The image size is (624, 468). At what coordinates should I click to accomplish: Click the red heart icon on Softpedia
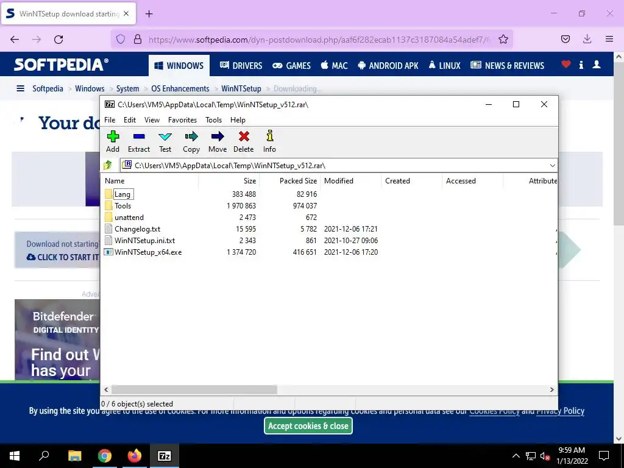[566, 65]
